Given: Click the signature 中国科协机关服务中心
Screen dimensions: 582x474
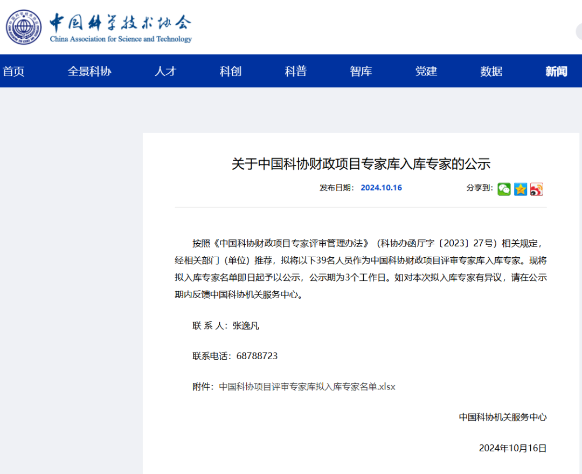Looking at the screenshot, I should point(503,417).
